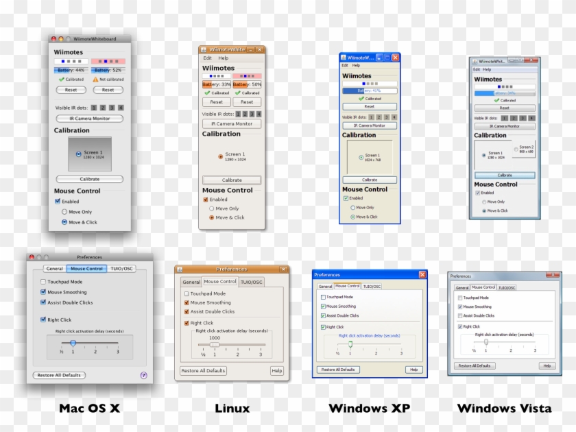Enable Touchpad Mode in Mac OS X Preferences
This screenshot has width=576, height=432.
pos(43,282)
